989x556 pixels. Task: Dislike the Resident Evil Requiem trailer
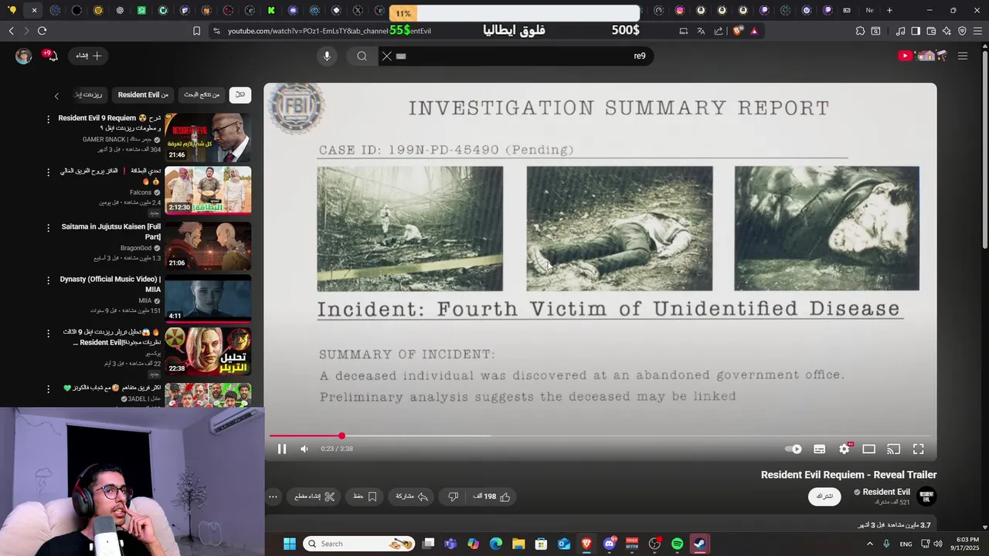pyautogui.click(x=454, y=497)
